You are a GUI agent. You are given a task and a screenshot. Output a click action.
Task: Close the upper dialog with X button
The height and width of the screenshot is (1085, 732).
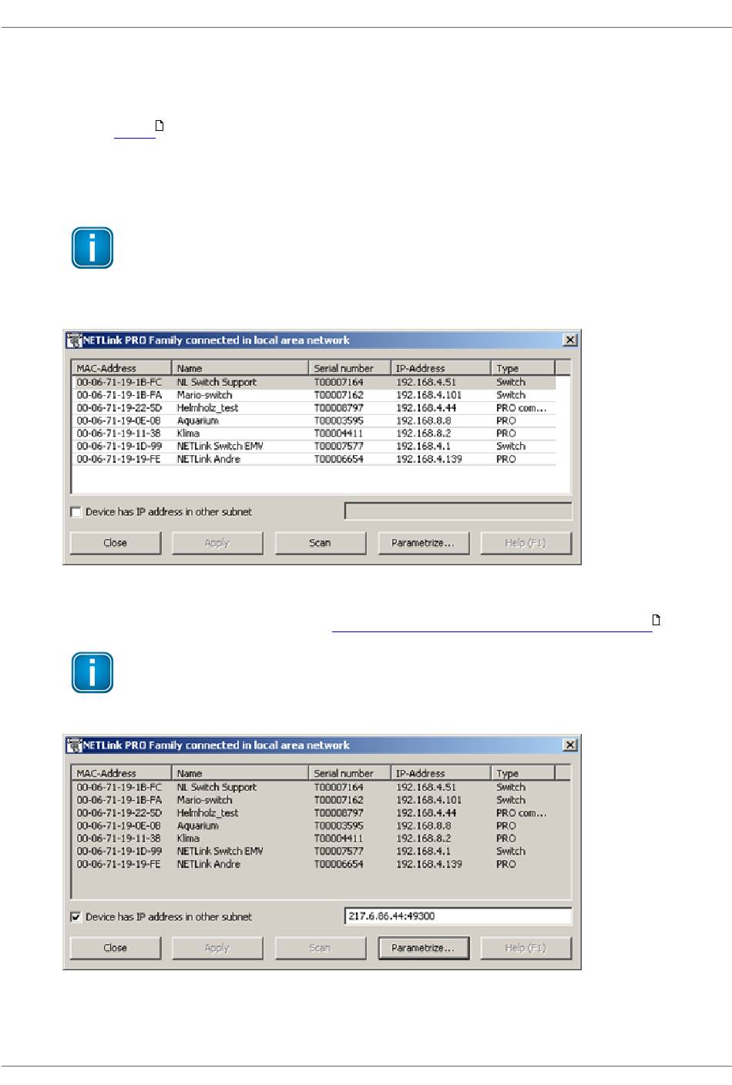pos(570,340)
